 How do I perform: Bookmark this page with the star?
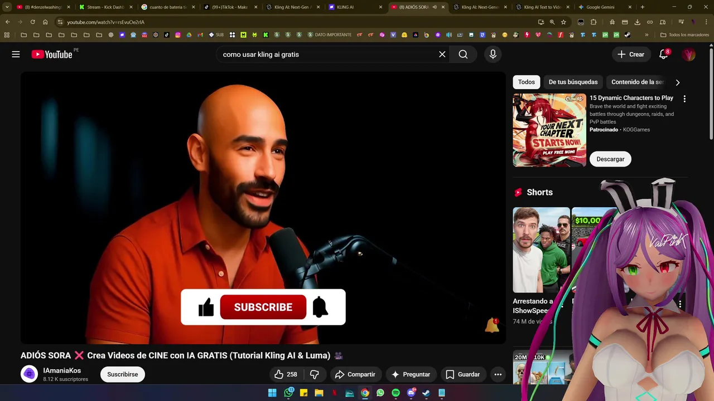563,22
